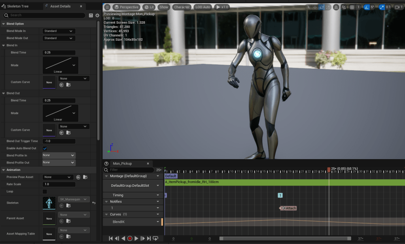Click the record button in playback controls

(x=130, y=238)
